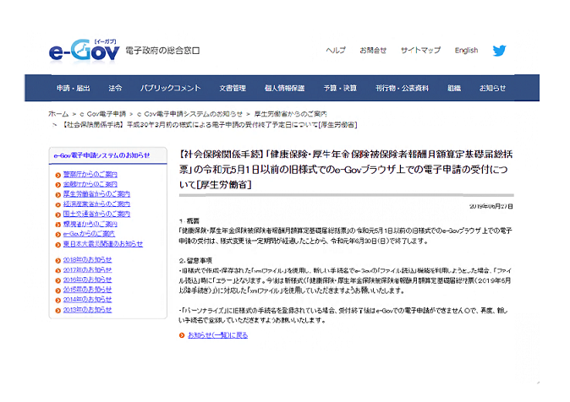Click お知らせ(一覧)に戻る link
Viewport: 570px width, 402px height.
(x=217, y=335)
